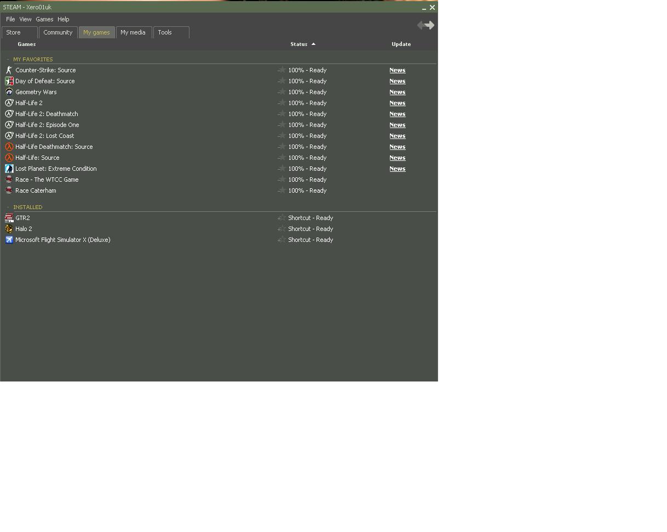
Task: Switch to the Community tab
Action: pyautogui.click(x=58, y=32)
